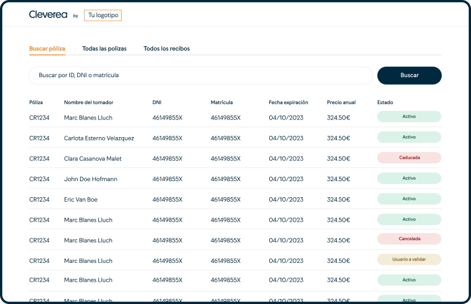Click the Precio anual column header
The width and height of the screenshot is (471, 304).
coord(341,103)
